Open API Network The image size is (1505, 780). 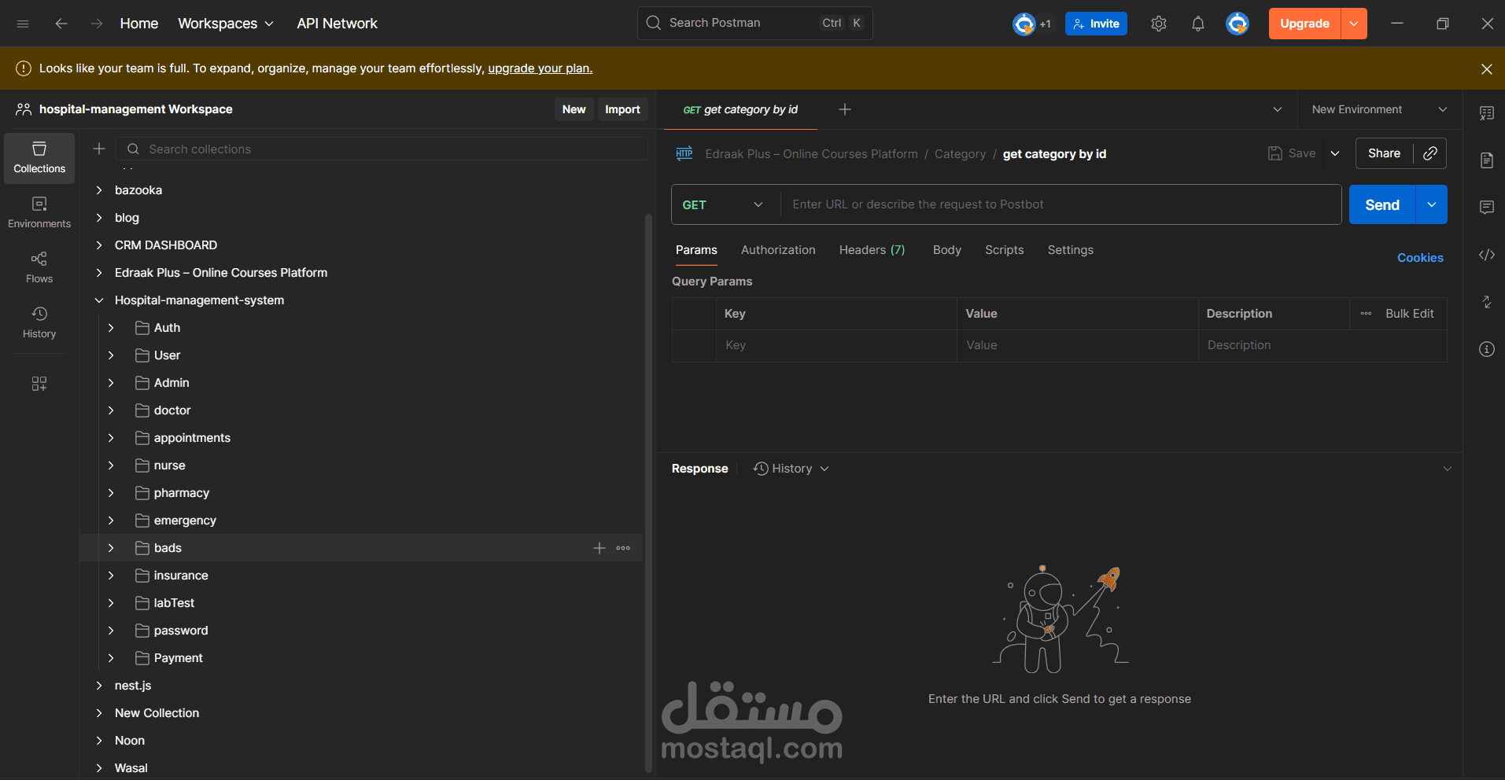(337, 24)
